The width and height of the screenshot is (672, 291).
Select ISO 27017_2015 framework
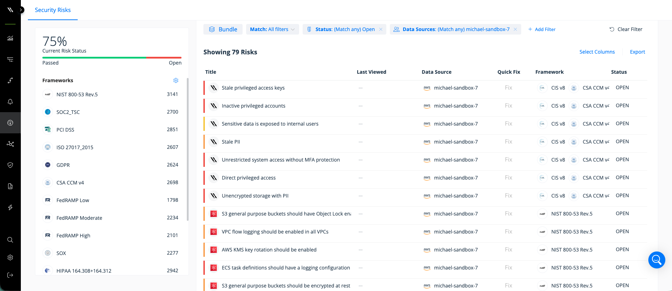coord(110,147)
